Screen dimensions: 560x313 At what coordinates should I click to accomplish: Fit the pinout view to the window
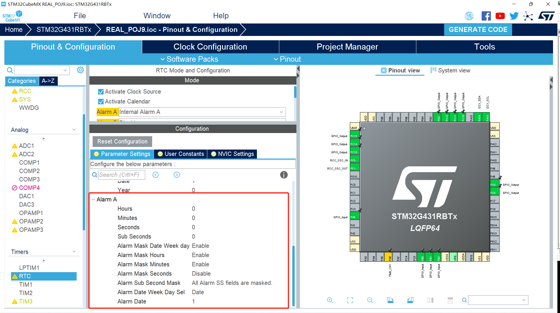[350, 300]
